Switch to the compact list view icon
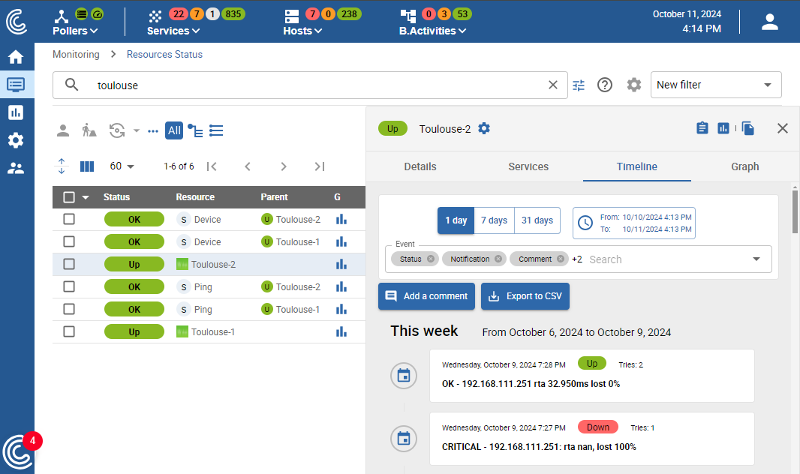This screenshot has width=800, height=474. coord(216,130)
